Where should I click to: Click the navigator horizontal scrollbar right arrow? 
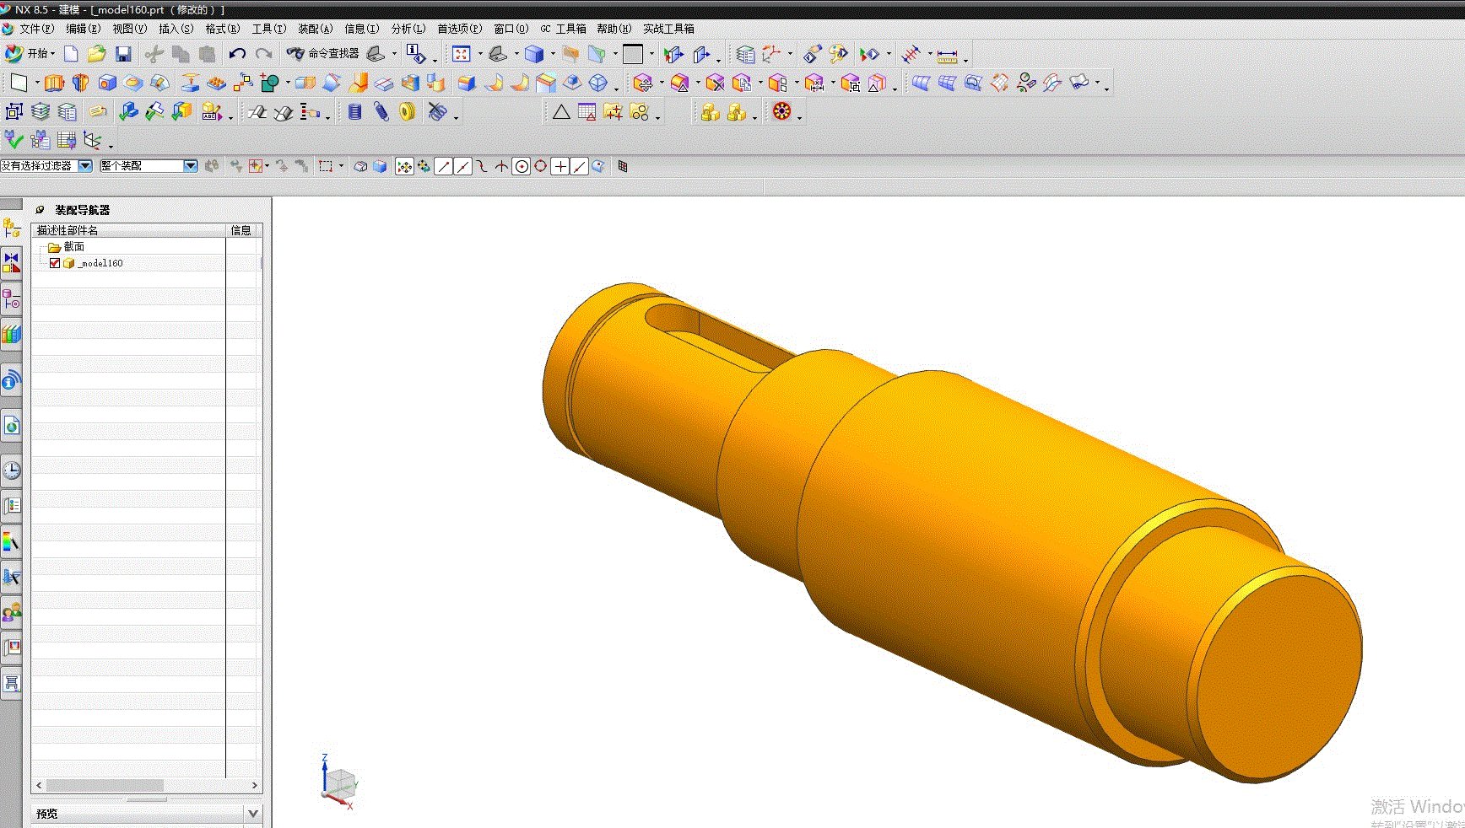click(254, 785)
